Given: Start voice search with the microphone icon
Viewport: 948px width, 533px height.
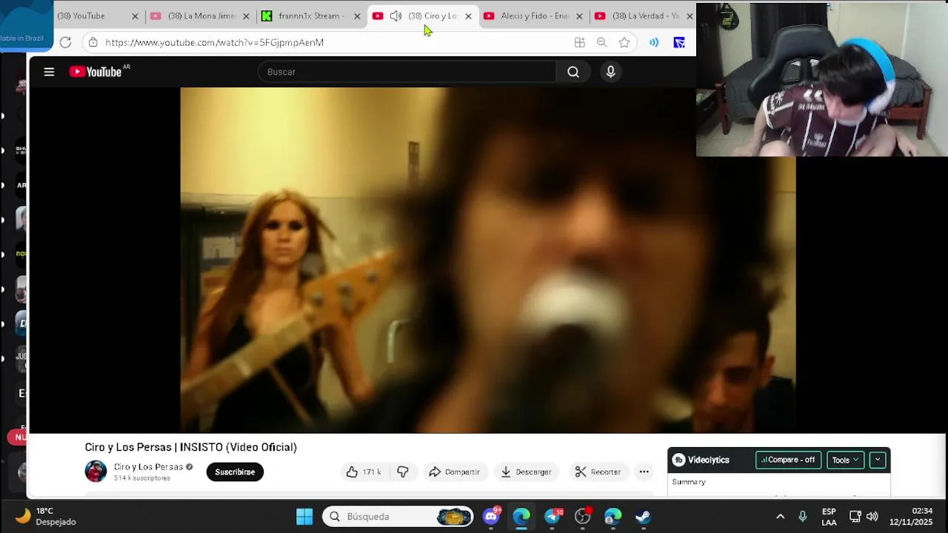Looking at the screenshot, I should (610, 72).
